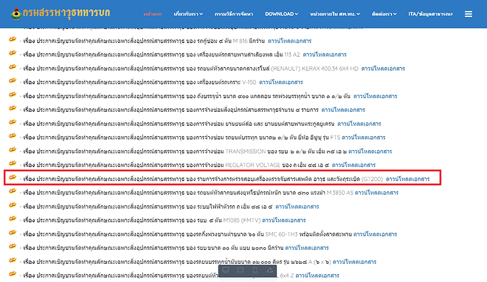Screen dimensions: 487x282
Task: Download document for the FTS row
Action: point(363,137)
